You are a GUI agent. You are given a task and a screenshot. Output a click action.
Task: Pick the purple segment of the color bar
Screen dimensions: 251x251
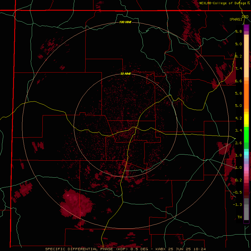click(x=246, y=28)
